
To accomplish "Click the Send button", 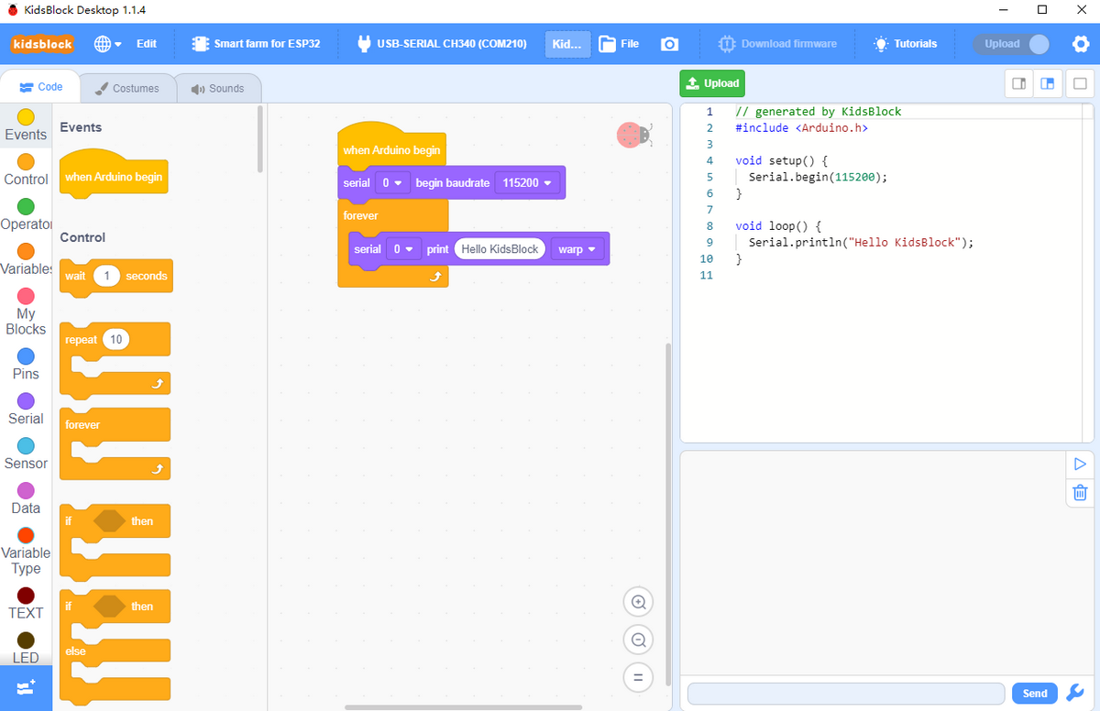I will pos(1035,694).
